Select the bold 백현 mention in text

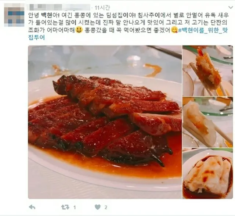coord(46,15)
